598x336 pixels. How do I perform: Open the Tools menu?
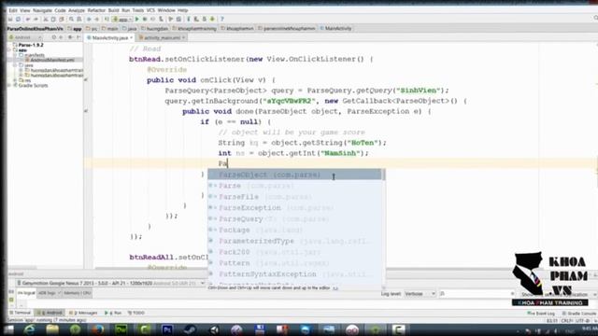click(137, 10)
